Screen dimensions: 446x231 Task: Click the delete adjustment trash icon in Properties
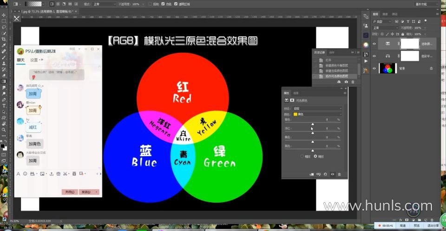[x=339, y=174]
